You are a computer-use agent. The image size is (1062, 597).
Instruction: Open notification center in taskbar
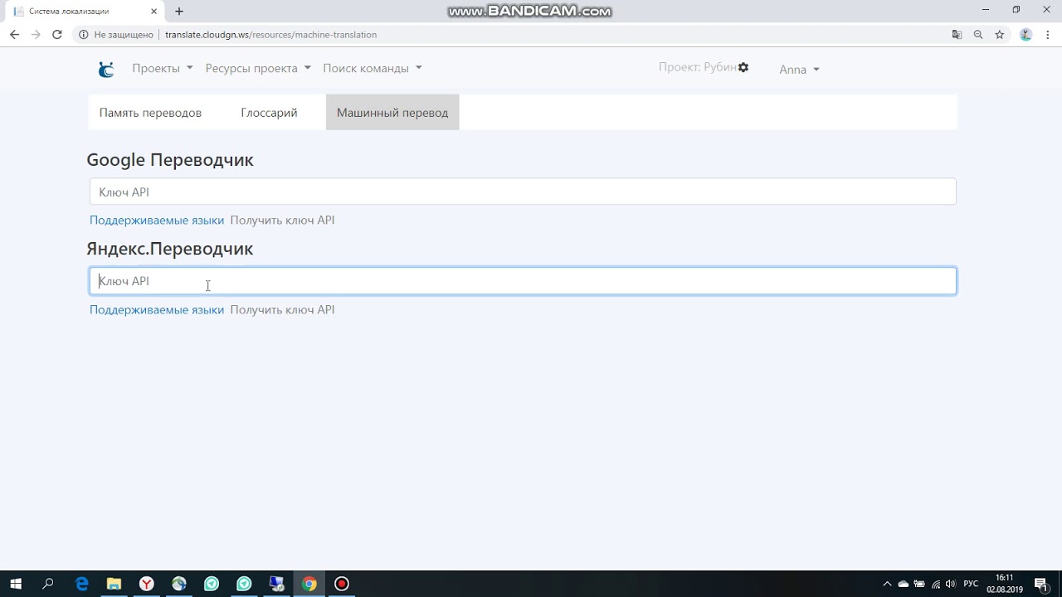point(1040,584)
